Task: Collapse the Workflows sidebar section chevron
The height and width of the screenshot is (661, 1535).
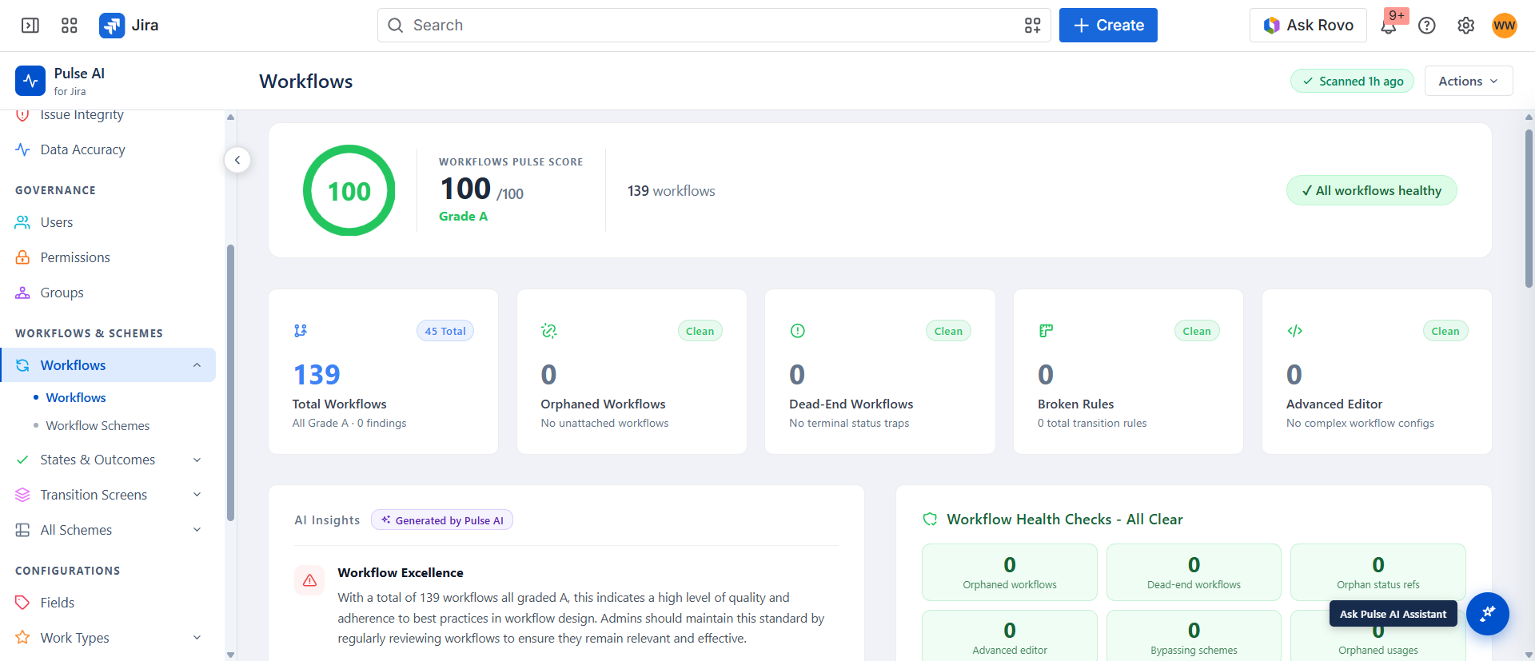Action: [197, 365]
